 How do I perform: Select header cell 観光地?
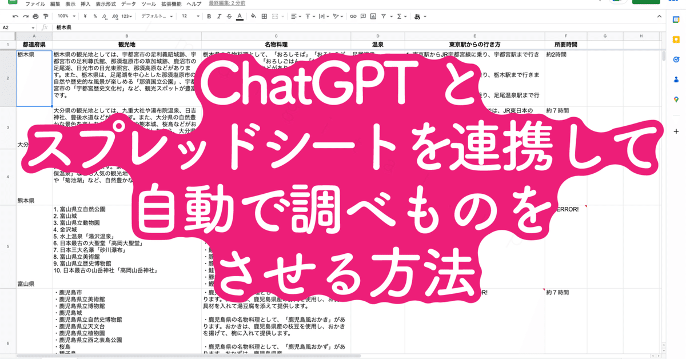pos(126,45)
